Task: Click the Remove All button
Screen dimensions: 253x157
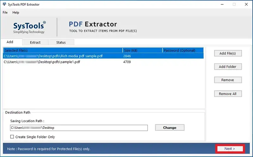Action: (228, 94)
